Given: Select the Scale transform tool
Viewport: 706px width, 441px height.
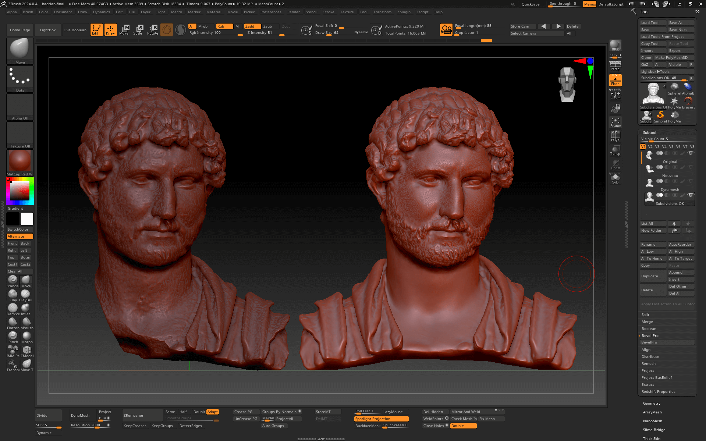Looking at the screenshot, I should (x=138, y=29).
